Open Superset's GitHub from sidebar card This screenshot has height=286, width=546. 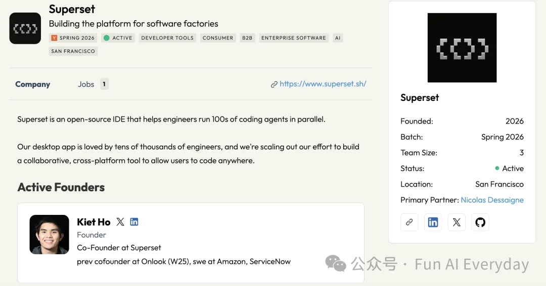click(x=480, y=222)
